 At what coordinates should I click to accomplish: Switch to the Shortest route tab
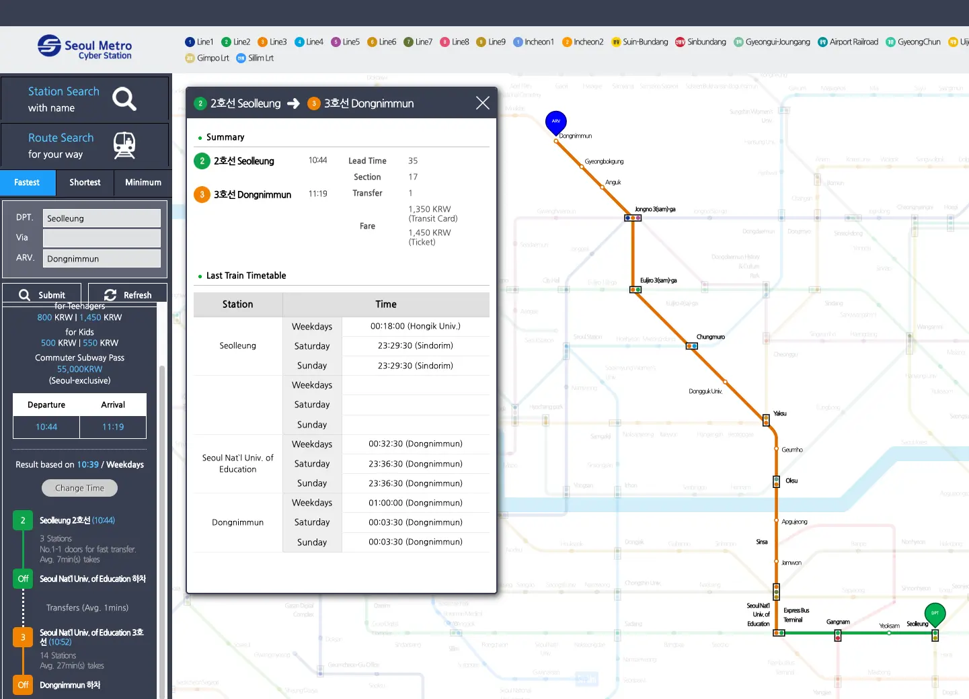tap(85, 182)
